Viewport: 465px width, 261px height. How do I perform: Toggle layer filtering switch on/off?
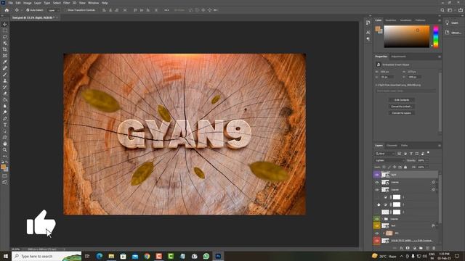[428, 153]
